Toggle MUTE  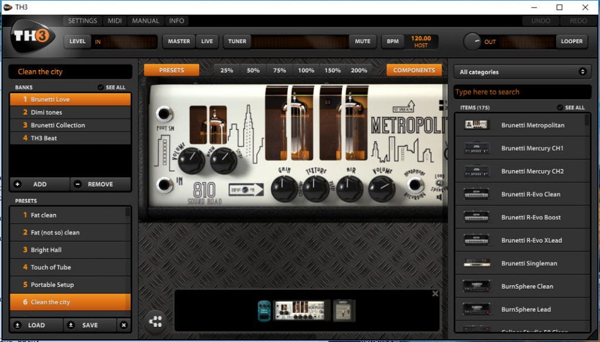pyautogui.click(x=362, y=42)
